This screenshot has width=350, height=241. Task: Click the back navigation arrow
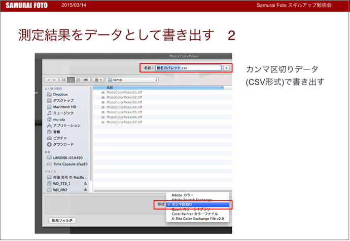pyautogui.click(x=48, y=79)
